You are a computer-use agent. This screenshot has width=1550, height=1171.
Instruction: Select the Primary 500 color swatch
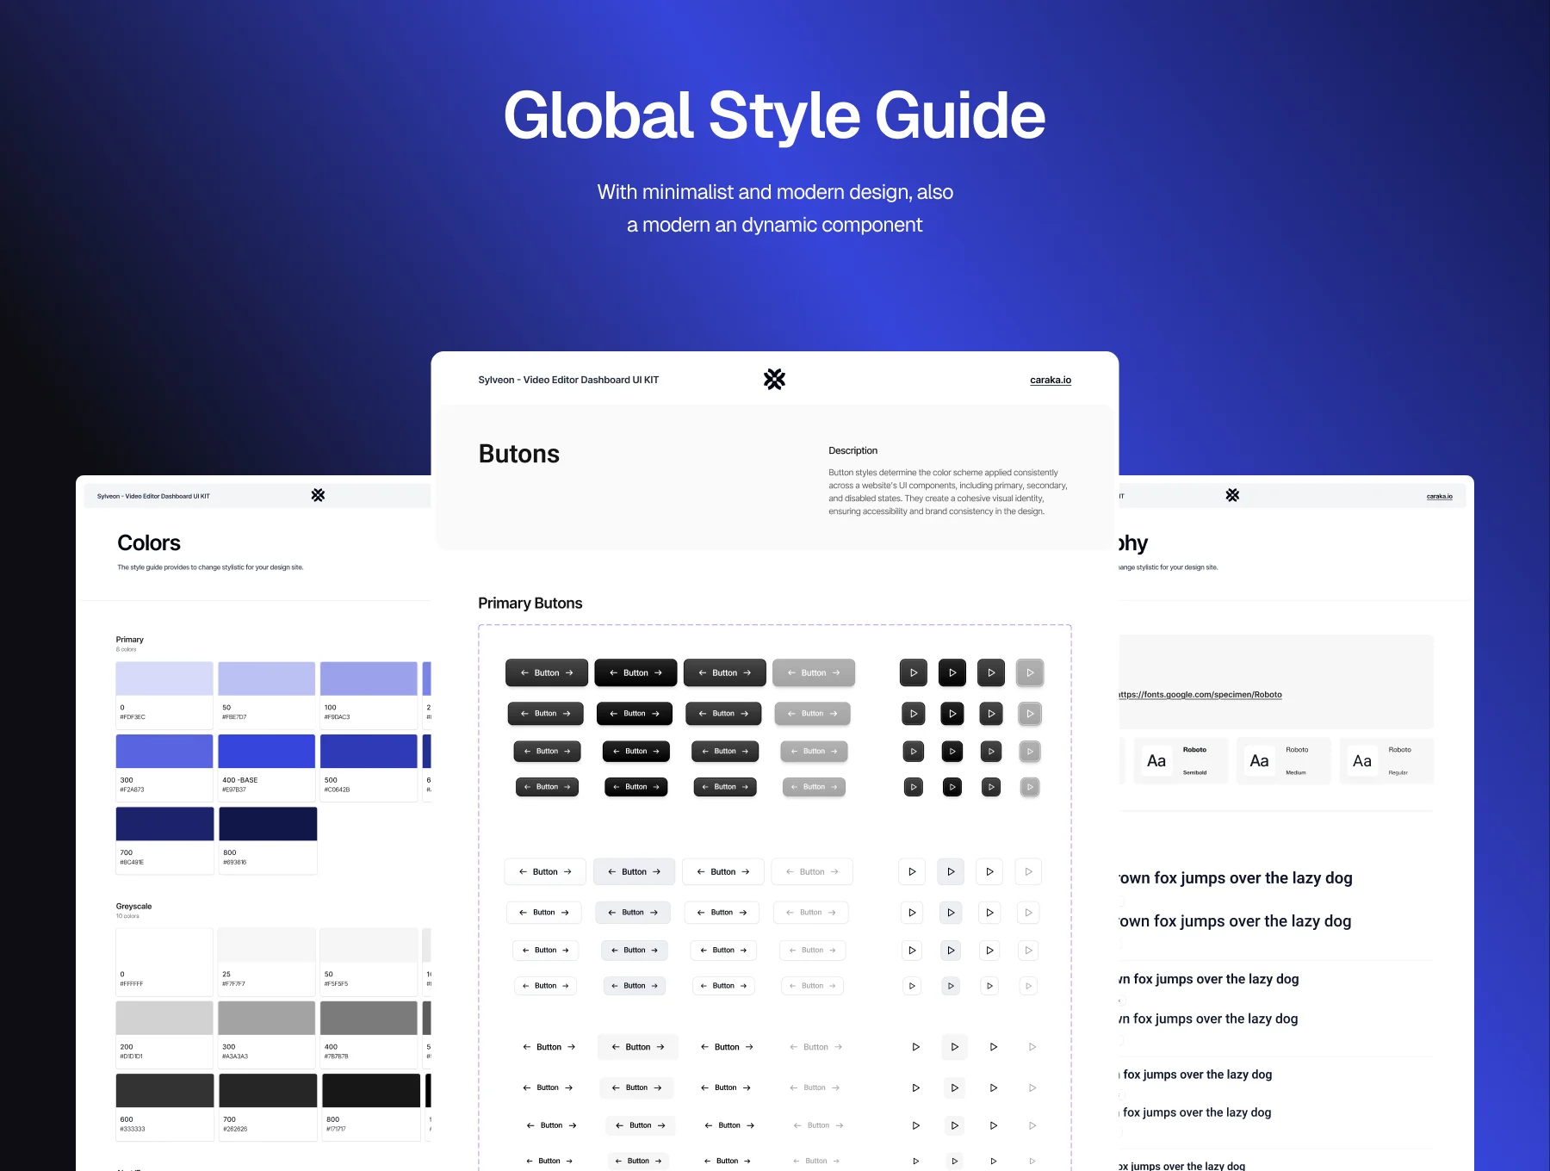(x=369, y=767)
